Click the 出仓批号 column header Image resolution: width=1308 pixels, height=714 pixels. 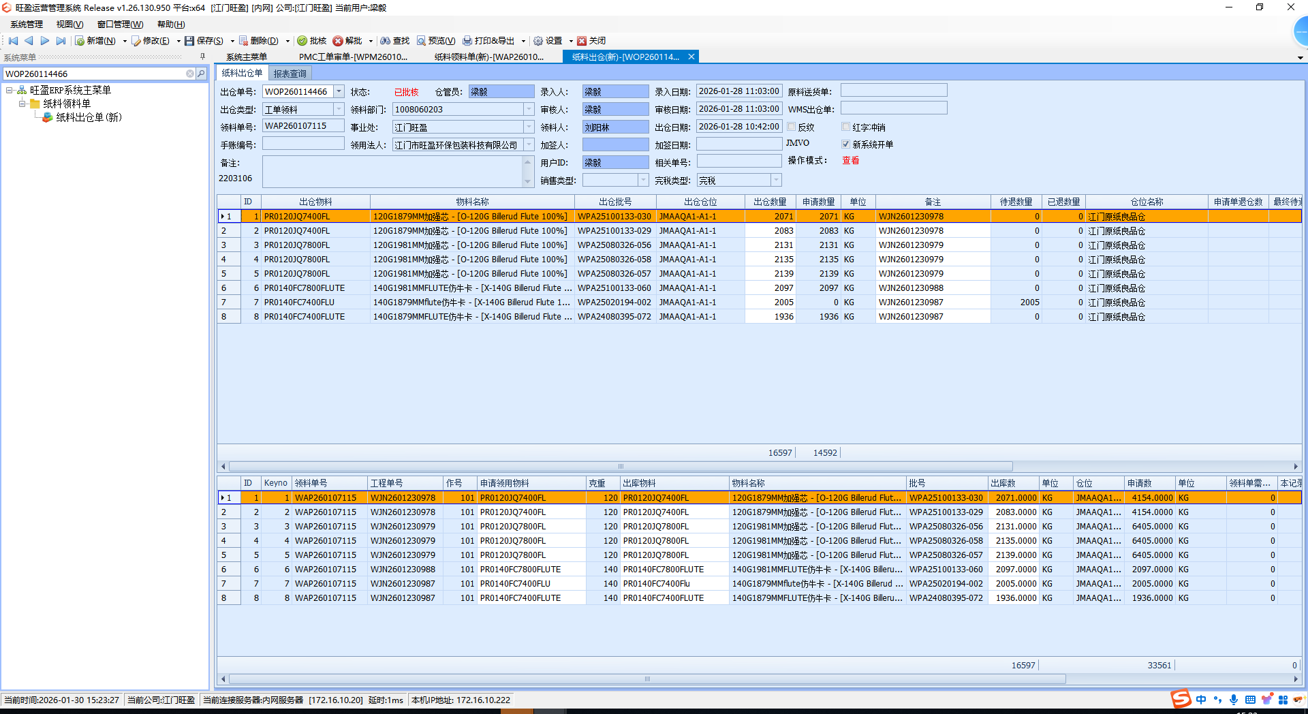615,202
